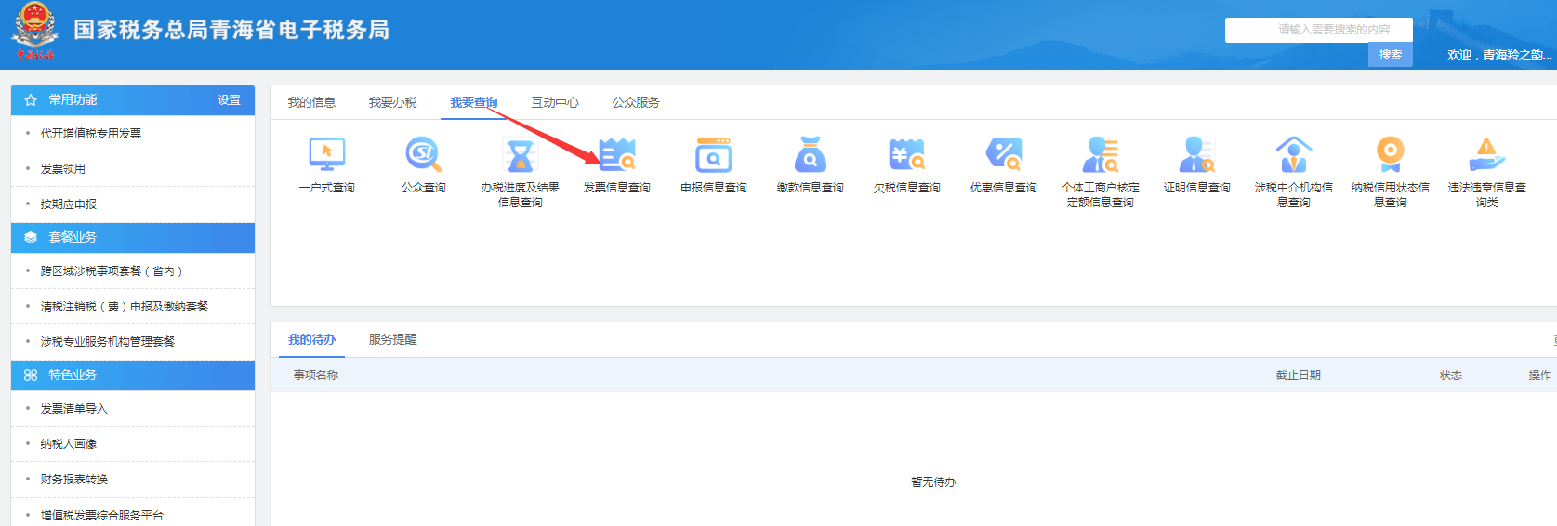Open 违法违章信息查询类 icon
The image size is (1557, 526).
(x=1487, y=154)
